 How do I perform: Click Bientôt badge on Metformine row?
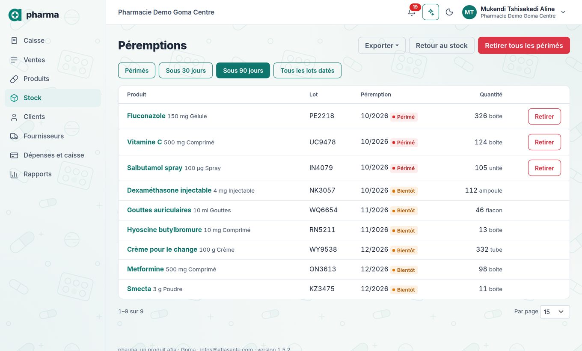(x=404, y=270)
